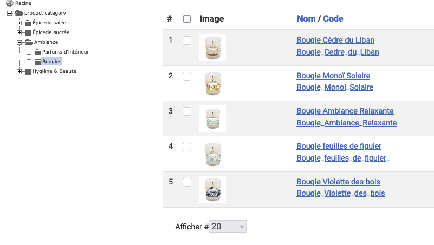Expand the Épicerie salée tree node

pos(20,23)
